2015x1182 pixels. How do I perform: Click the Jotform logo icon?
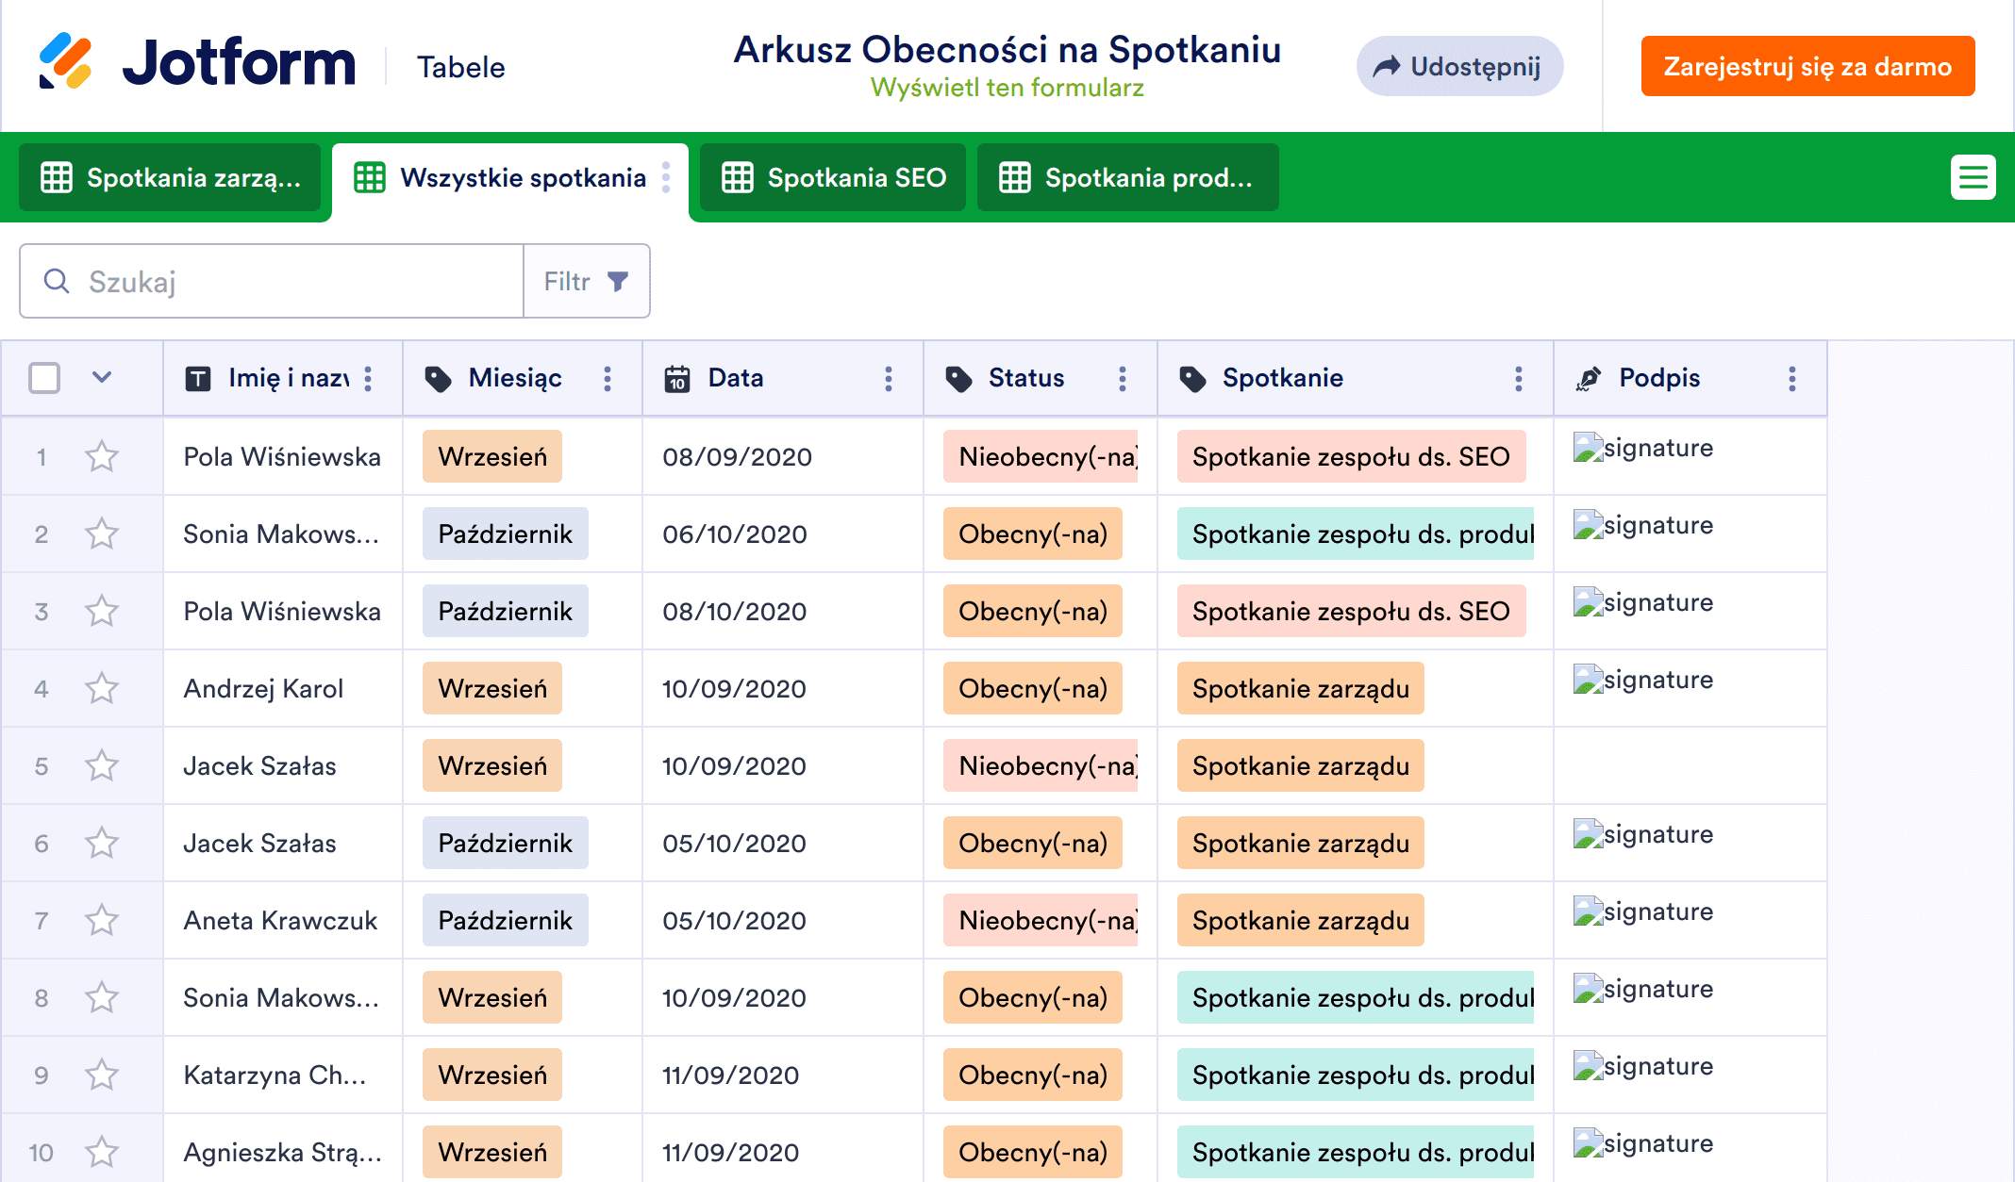(65, 61)
